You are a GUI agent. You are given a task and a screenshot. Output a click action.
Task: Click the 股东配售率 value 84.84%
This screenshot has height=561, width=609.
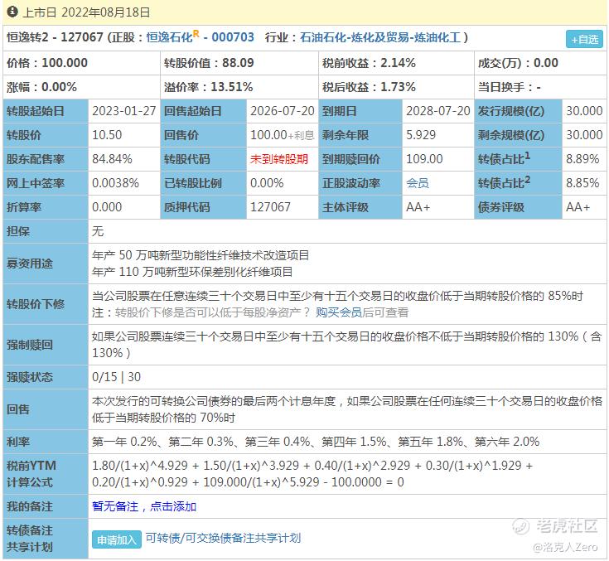point(112,159)
